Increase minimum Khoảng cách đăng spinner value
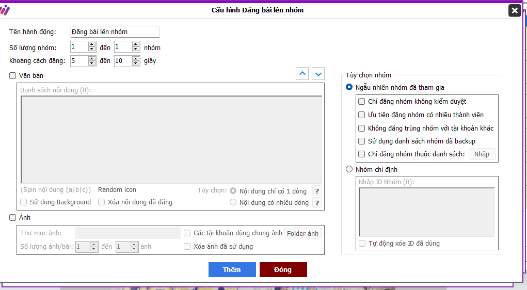Screen dimensions: 527x290 coord(92,59)
